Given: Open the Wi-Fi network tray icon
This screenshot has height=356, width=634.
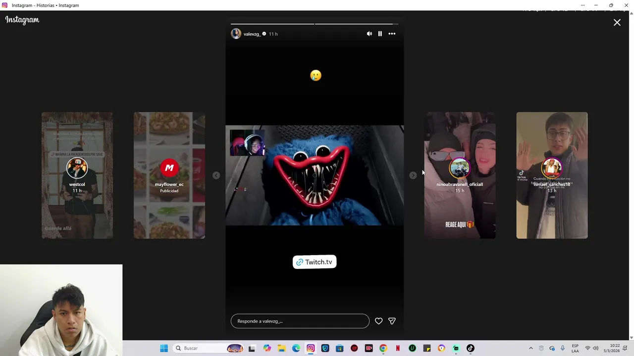Looking at the screenshot, I should pos(587,348).
